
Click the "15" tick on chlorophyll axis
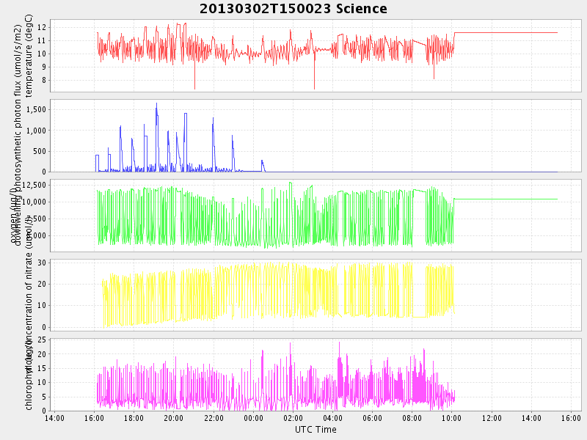point(42,368)
